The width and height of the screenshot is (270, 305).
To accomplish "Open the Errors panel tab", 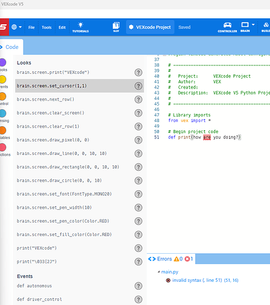I will point(171,259).
